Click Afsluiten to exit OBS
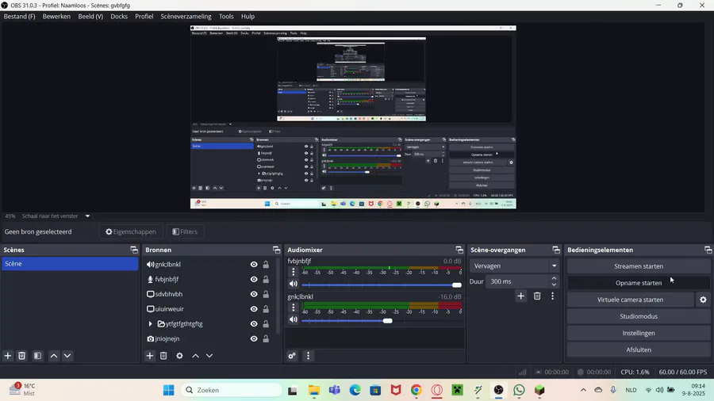Image resolution: width=714 pixels, height=401 pixels. point(639,349)
